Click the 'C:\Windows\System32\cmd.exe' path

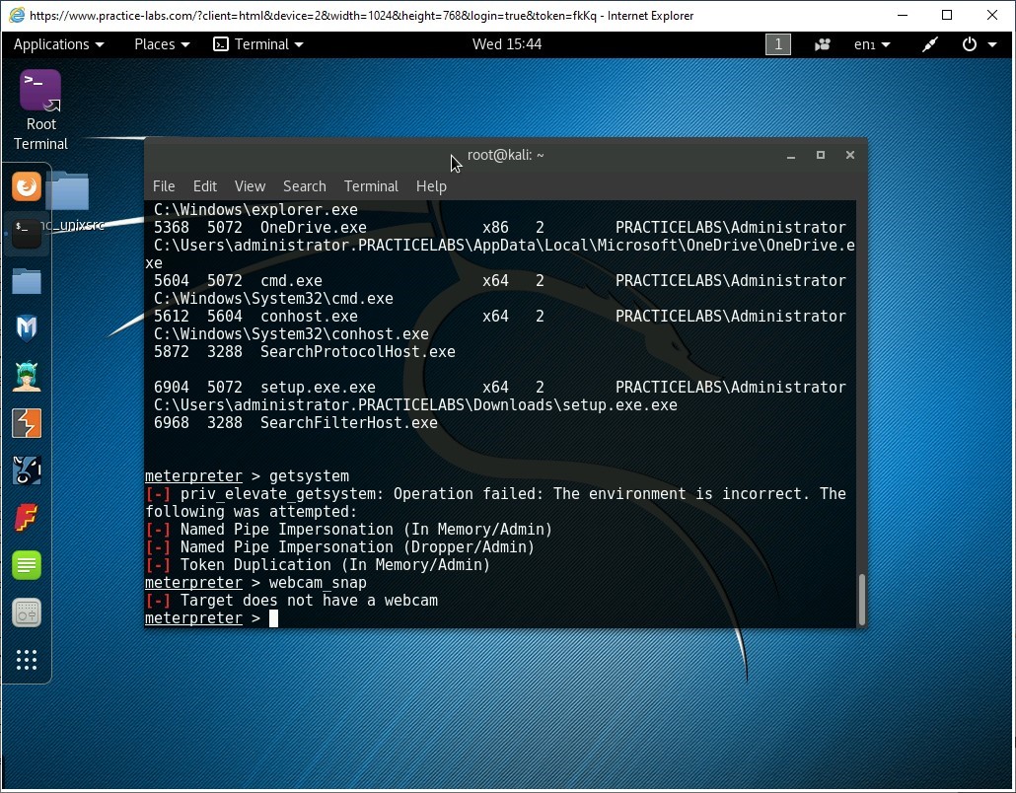(273, 299)
